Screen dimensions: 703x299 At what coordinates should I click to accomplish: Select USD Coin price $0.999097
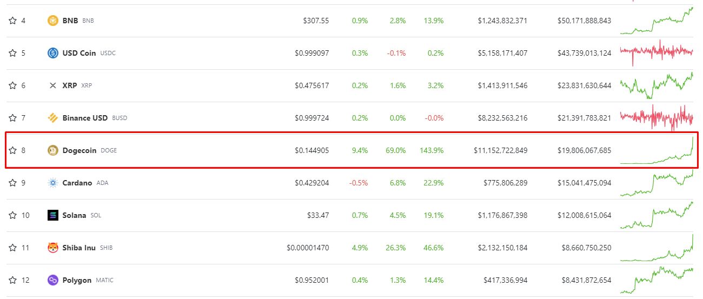(x=311, y=53)
